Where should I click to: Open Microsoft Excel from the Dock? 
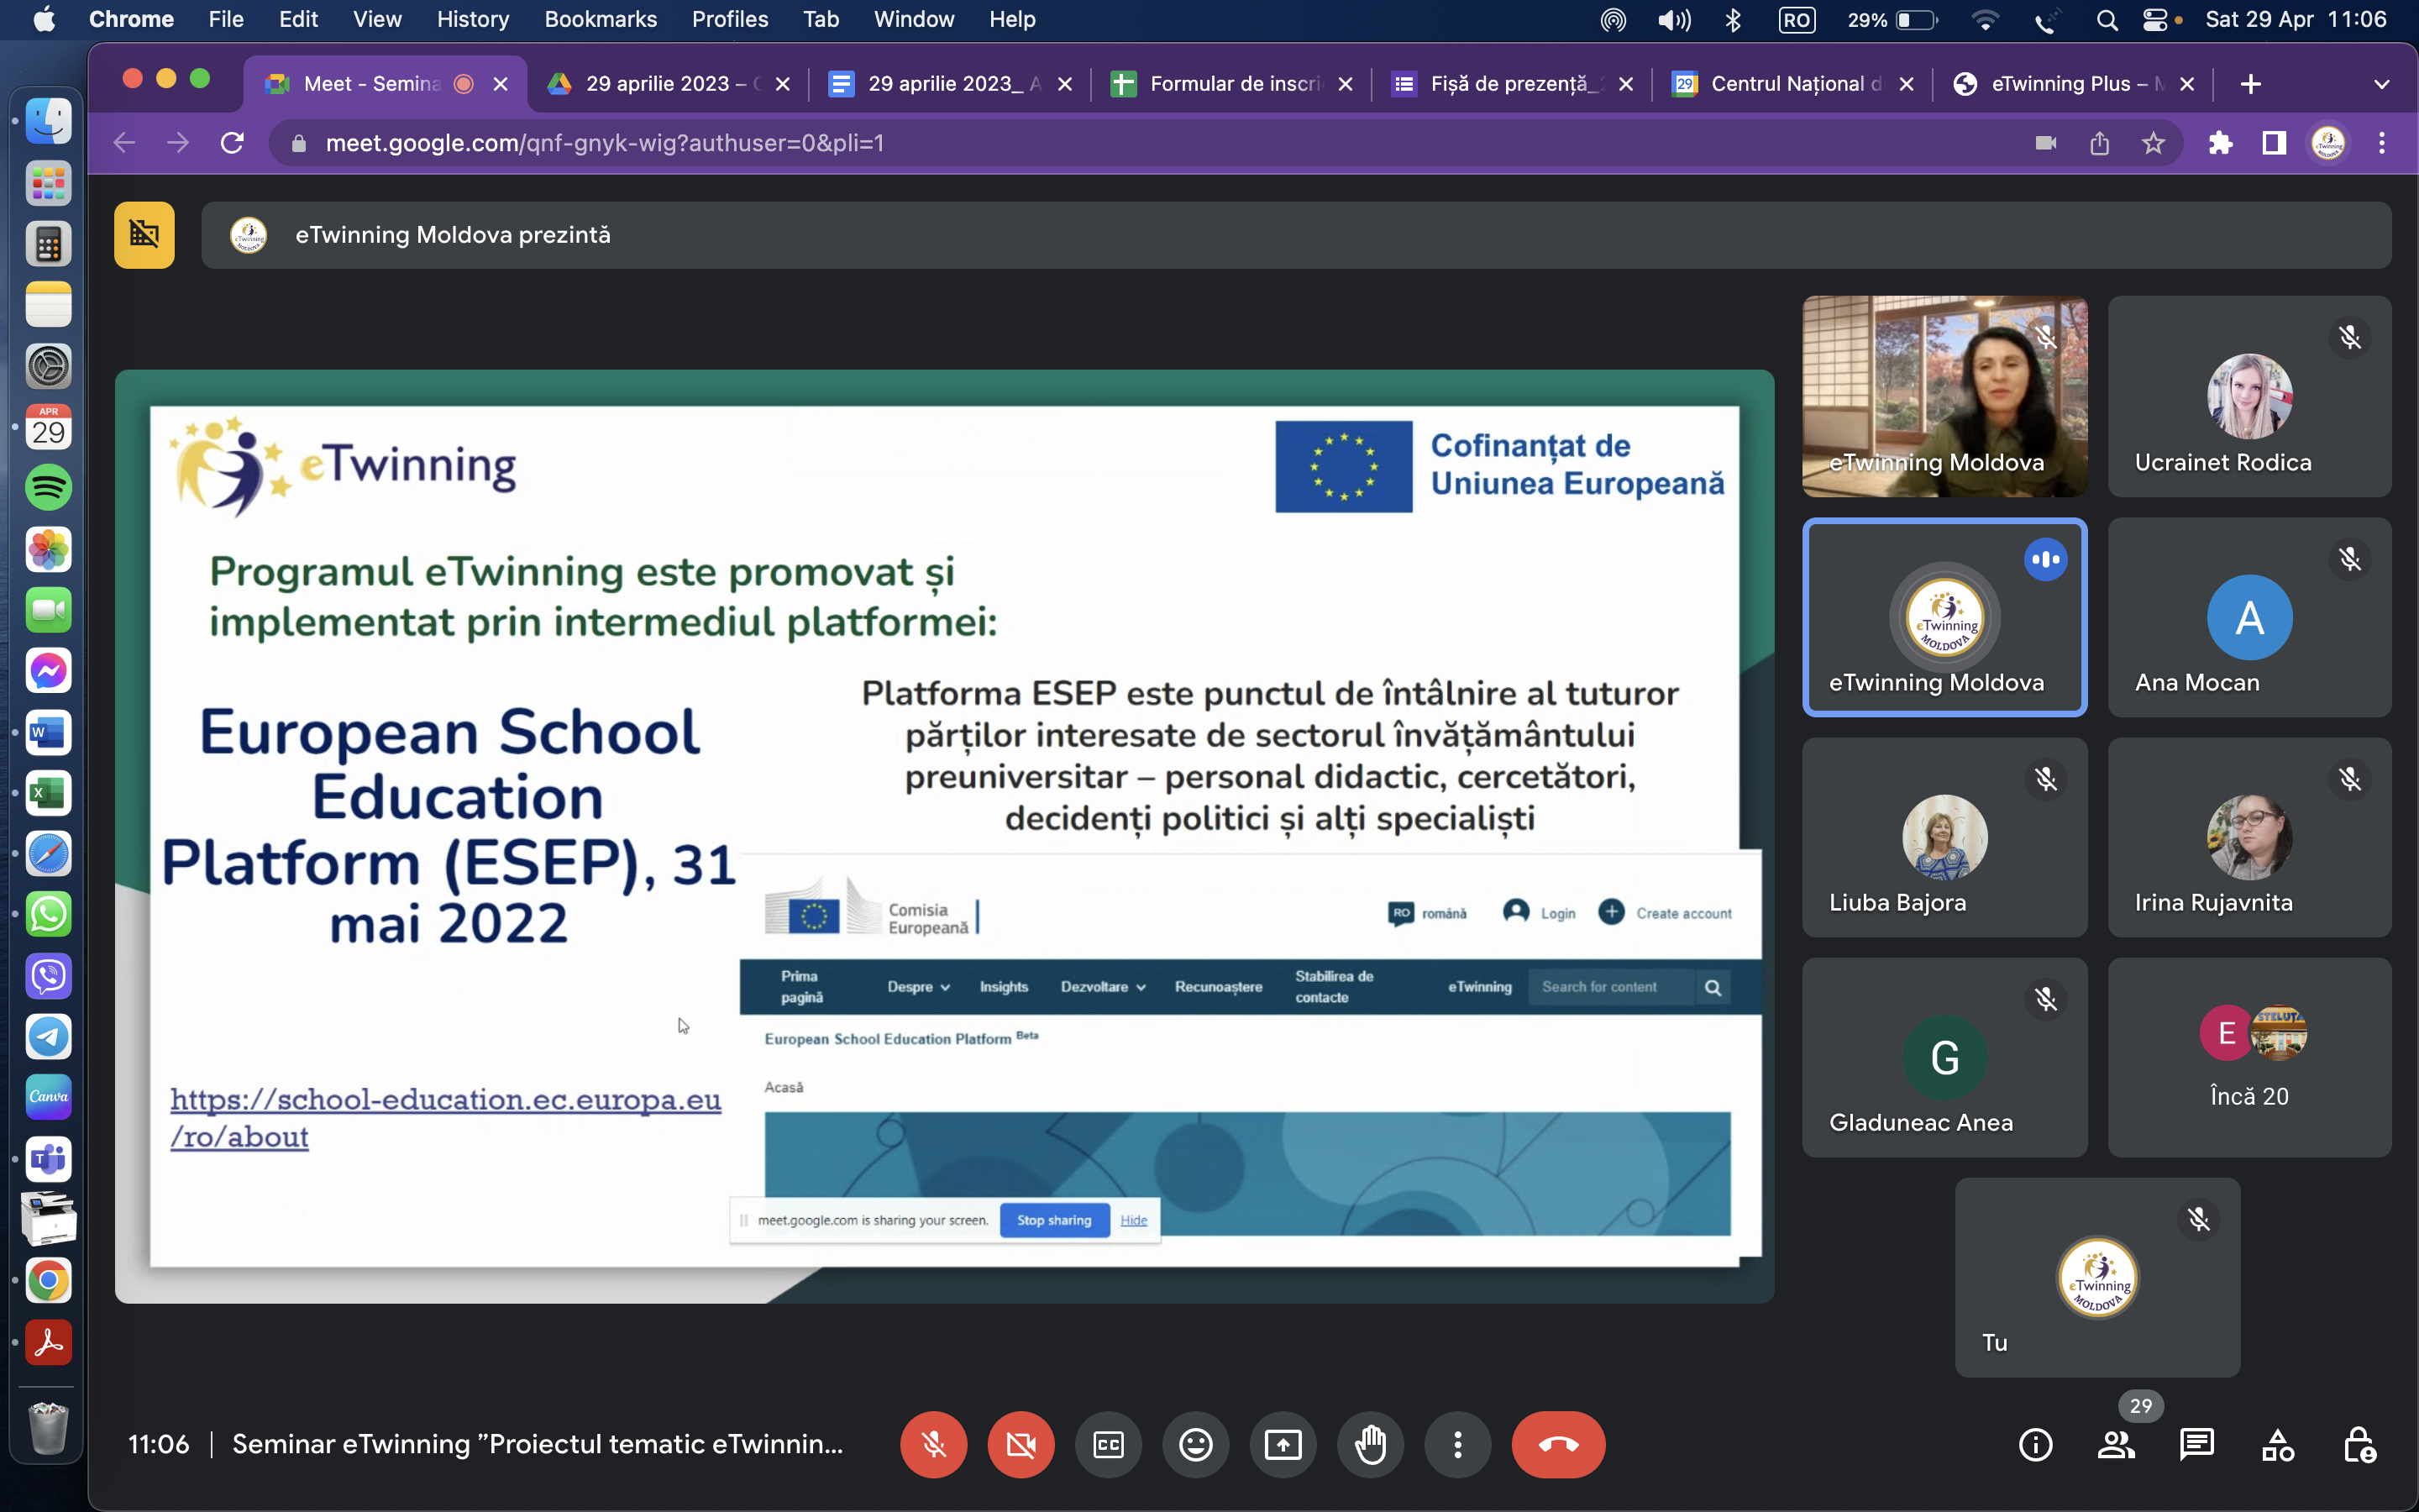[x=48, y=793]
